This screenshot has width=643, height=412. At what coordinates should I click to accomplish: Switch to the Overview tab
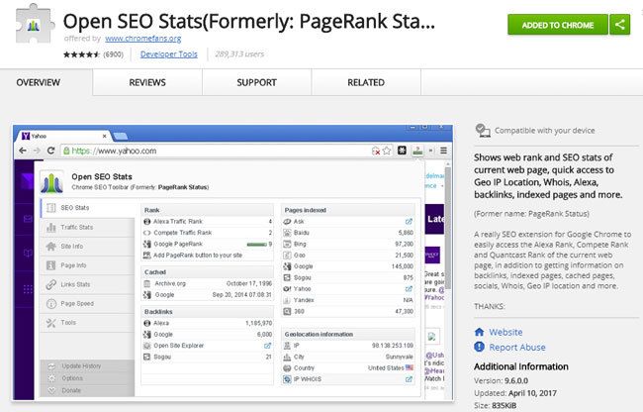click(x=39, y=82)
